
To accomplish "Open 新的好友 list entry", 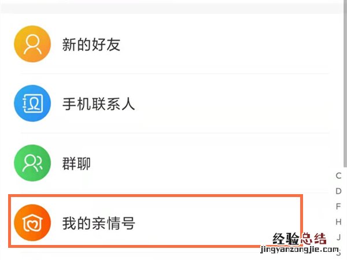I will click(x=91, y=44).
